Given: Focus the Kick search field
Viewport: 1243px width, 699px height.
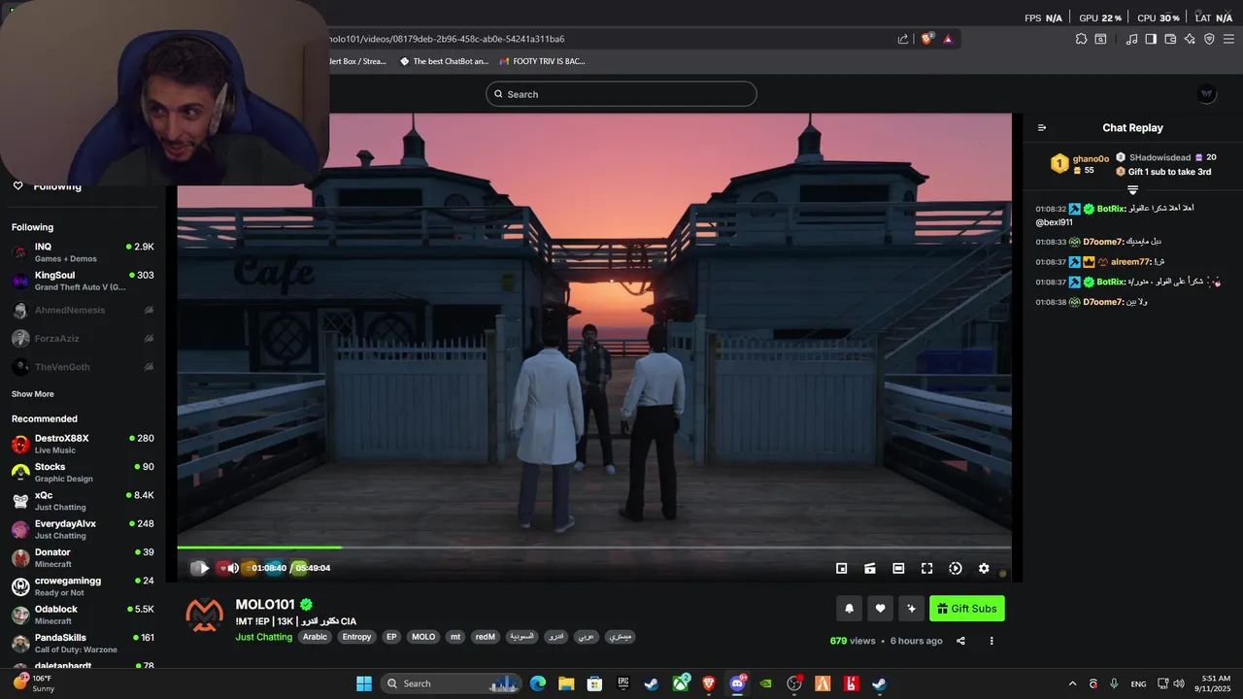Looking at the screenshot, I should [x=621, y=94].
